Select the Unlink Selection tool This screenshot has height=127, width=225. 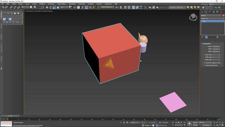click(15, 7)
